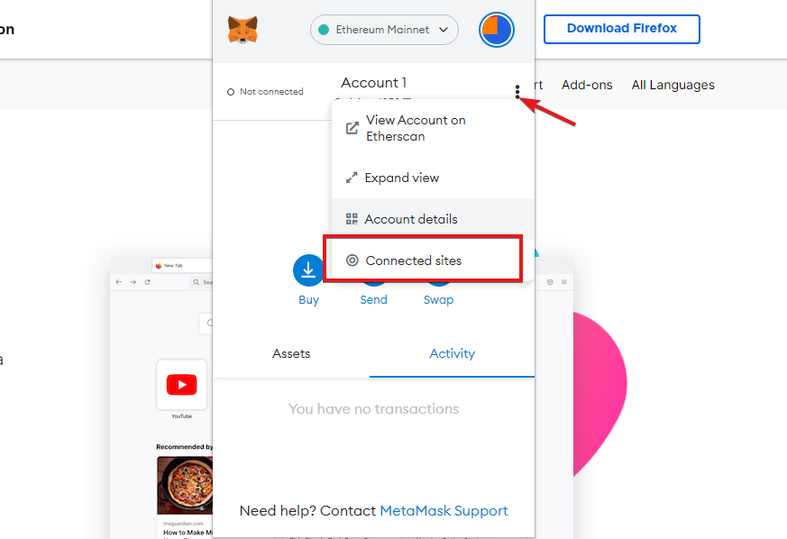Open the pizza recipe article thumbnail
This screenshot has height=539, width=787.
point(185,485)
